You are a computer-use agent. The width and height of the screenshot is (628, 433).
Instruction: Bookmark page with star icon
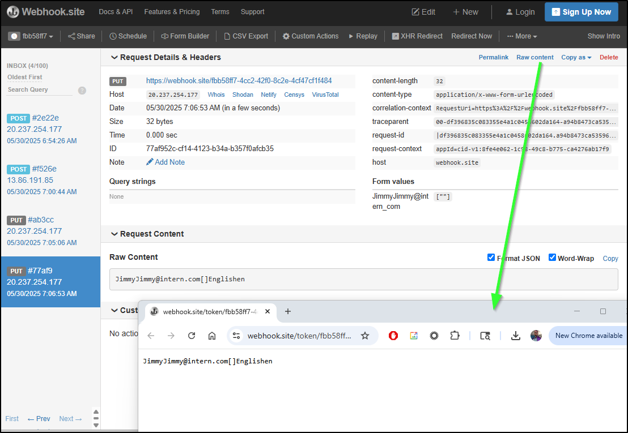tap(365, 336)
